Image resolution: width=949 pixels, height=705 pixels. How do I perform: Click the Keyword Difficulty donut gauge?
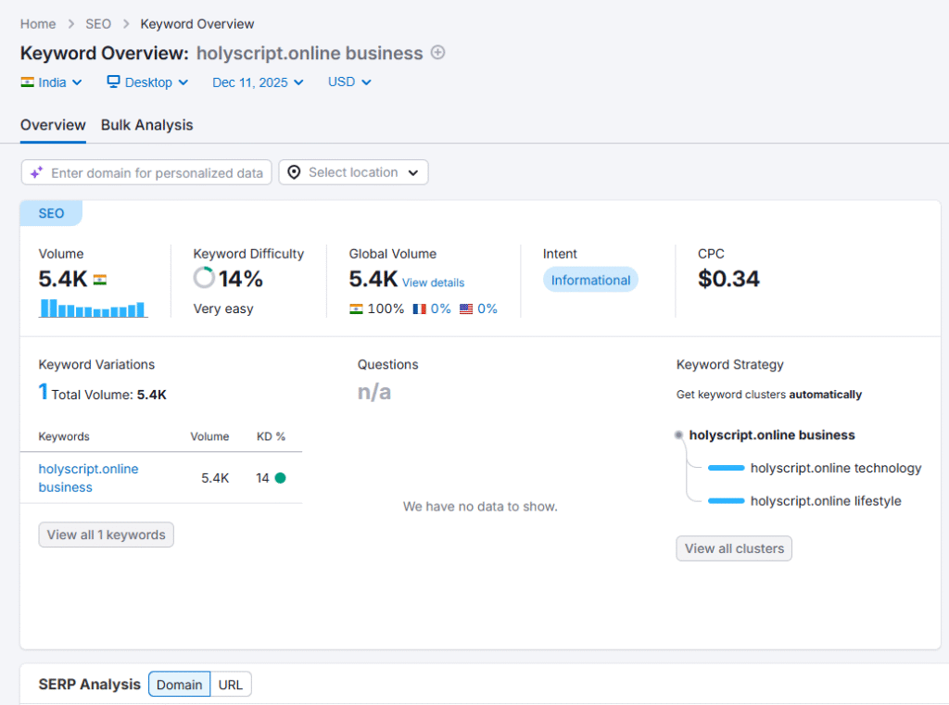(204, 278)
